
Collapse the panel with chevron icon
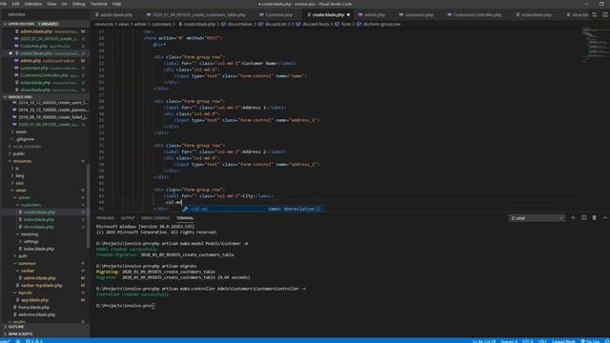coord(605,218)
